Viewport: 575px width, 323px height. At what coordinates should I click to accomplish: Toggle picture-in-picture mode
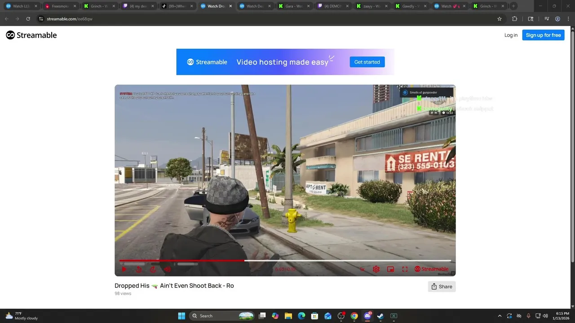tap(390, 269)
